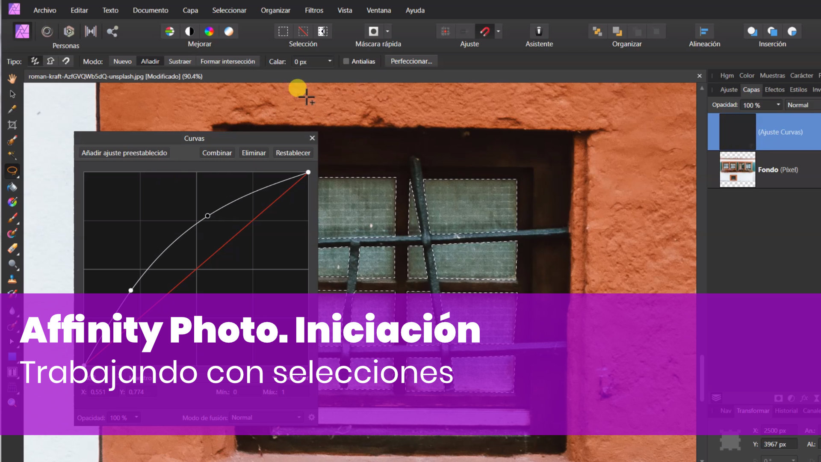
Task: Toggle the Quick Mask icon
Action: coord(373,31)
